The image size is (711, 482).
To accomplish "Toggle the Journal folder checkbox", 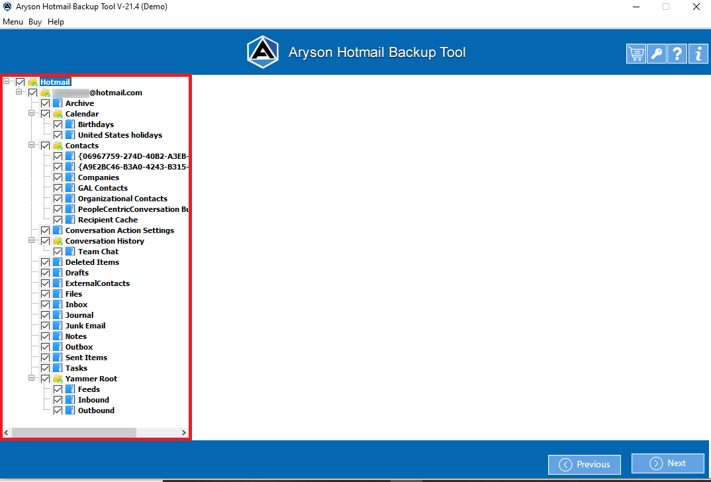I will pyautogui.click(x=45, y=315).
